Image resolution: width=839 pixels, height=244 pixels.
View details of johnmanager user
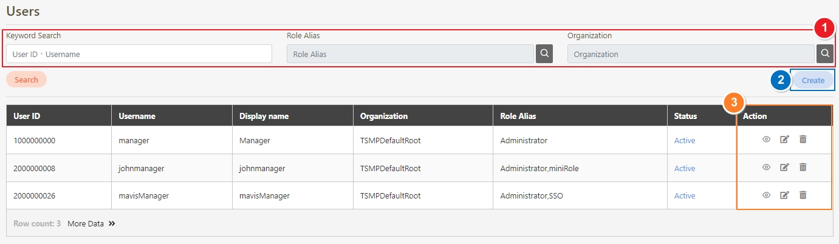(766, 168)
